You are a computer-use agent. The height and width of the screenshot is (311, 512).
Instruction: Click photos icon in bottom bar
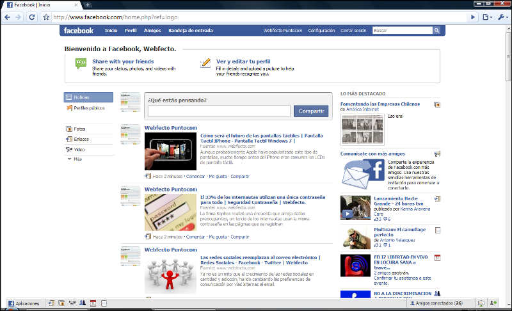point(61,303)
